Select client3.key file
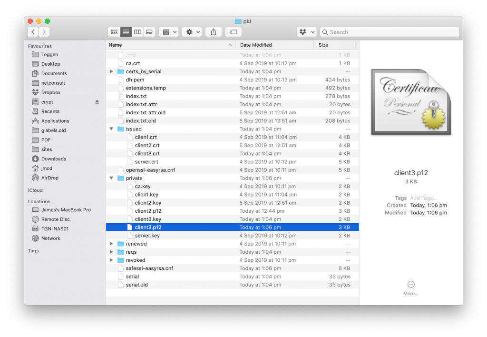This screenshot has width=487, height=337. [232, 219]
